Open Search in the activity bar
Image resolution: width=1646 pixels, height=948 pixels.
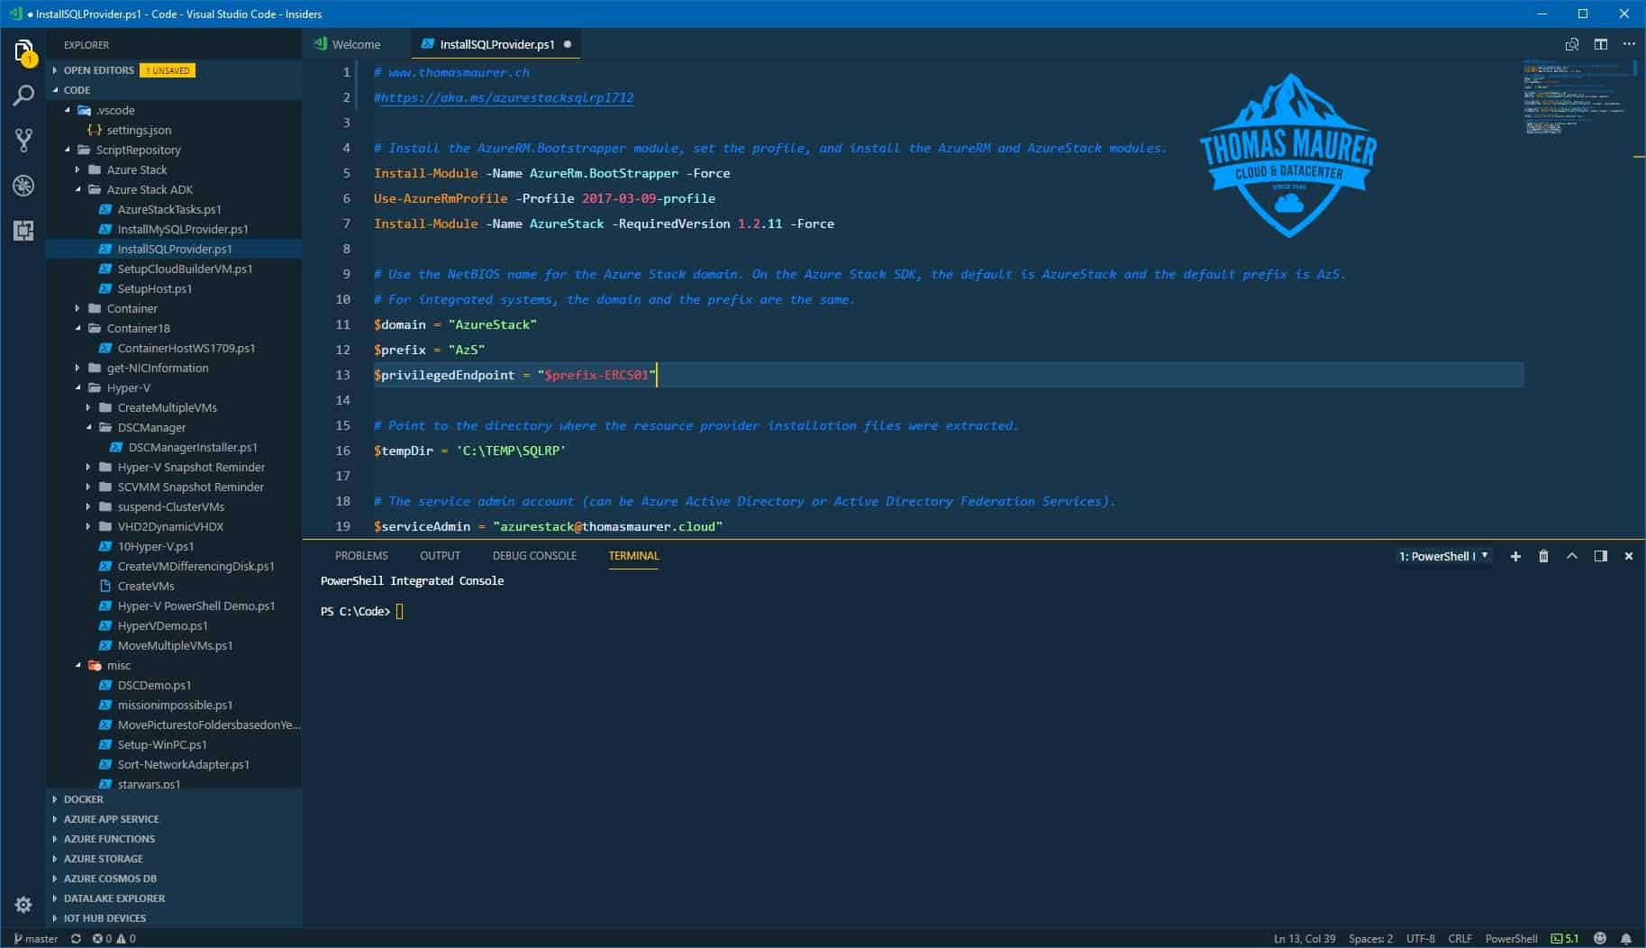tap(23, 95)
